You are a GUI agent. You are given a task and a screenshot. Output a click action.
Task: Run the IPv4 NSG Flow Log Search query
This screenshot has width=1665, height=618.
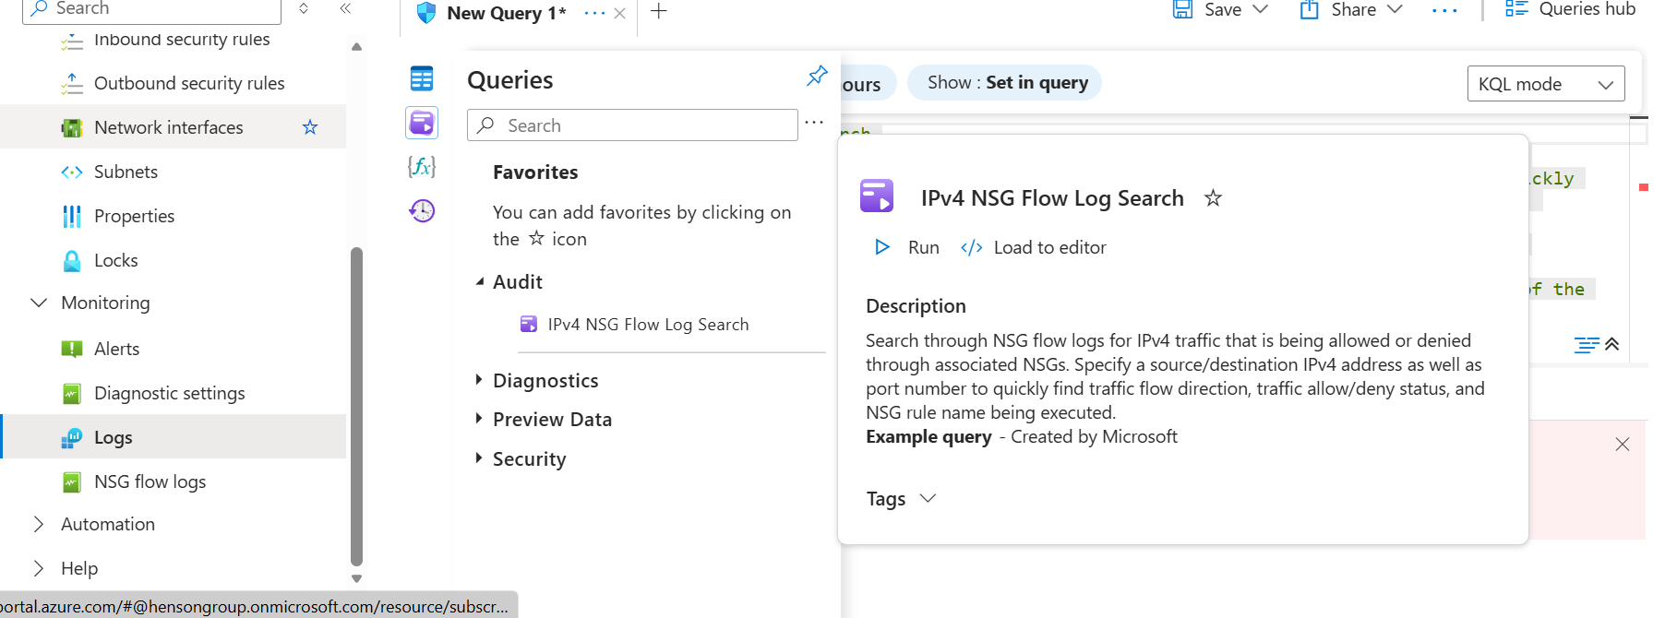pyautogui.click(x=906, y=247)
